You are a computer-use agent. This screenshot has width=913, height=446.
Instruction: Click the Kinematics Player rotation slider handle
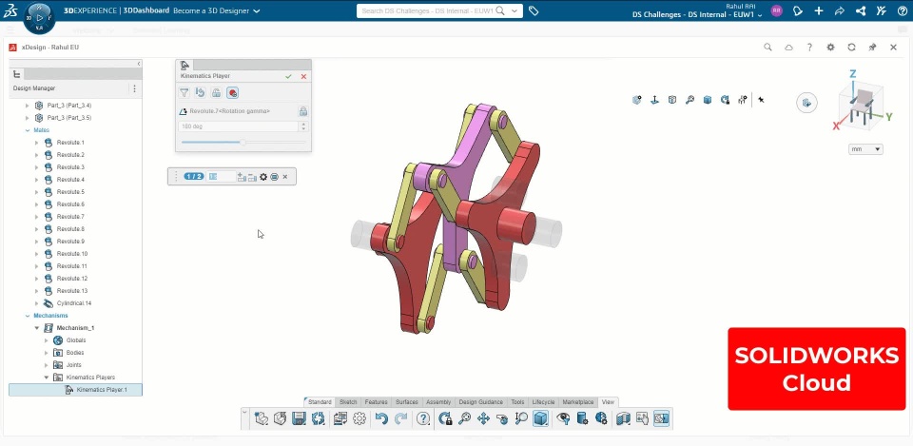(x=243, y=142)
